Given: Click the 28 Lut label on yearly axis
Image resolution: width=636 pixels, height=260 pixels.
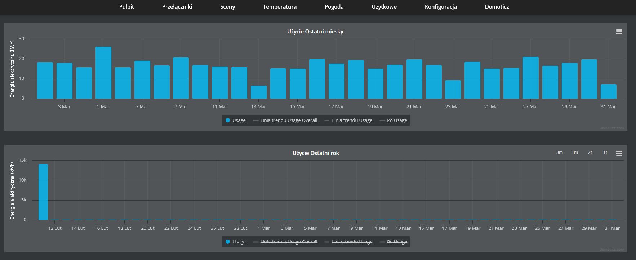Looking at the screenshot, I should [240, 228].
